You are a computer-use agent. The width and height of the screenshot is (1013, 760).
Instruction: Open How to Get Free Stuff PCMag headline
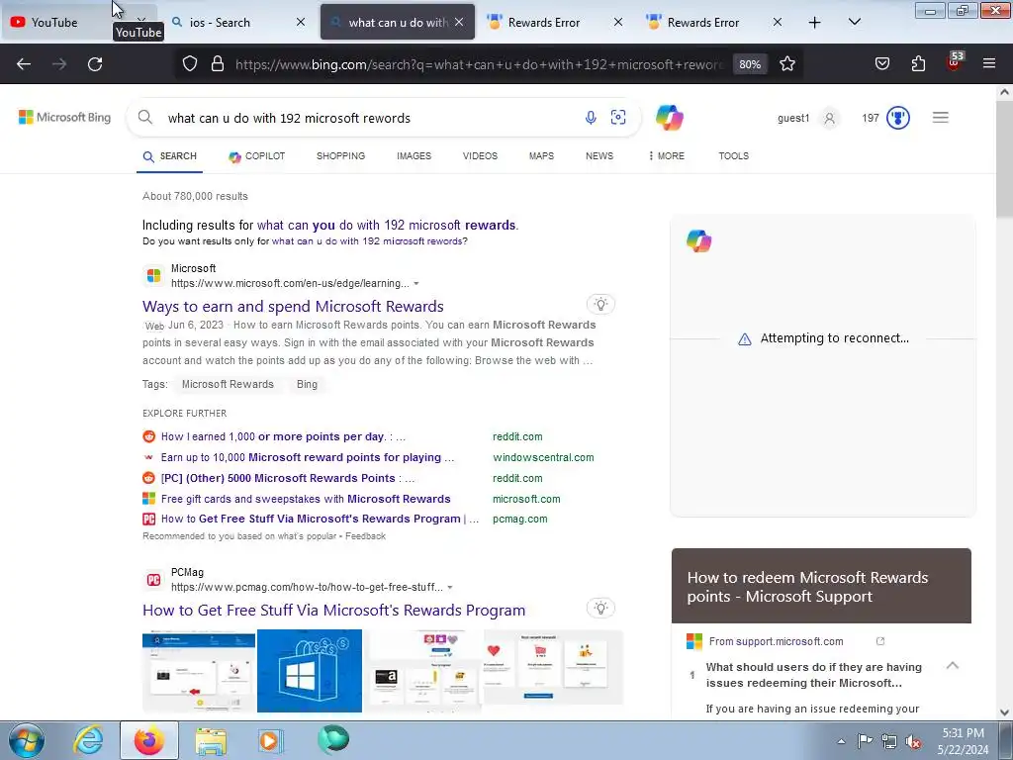[x=333, y=610]
